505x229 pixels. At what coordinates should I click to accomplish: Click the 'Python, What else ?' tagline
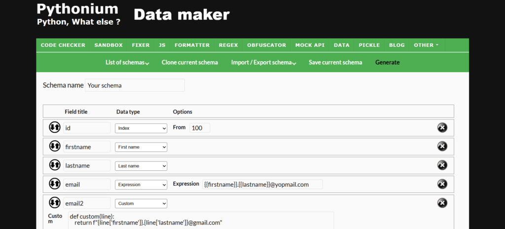78,22
